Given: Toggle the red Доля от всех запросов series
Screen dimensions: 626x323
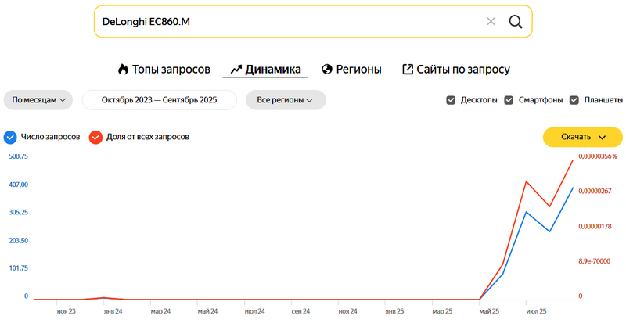Looking at the screenshot, I should point(95,137).
